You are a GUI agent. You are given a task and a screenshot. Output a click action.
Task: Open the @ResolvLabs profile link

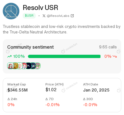pyautogui.click(x=58, y=16)
